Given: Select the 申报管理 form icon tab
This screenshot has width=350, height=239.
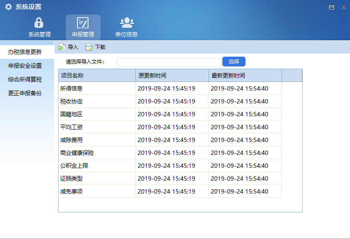Looking at the screenshot, I should (83, 23).
